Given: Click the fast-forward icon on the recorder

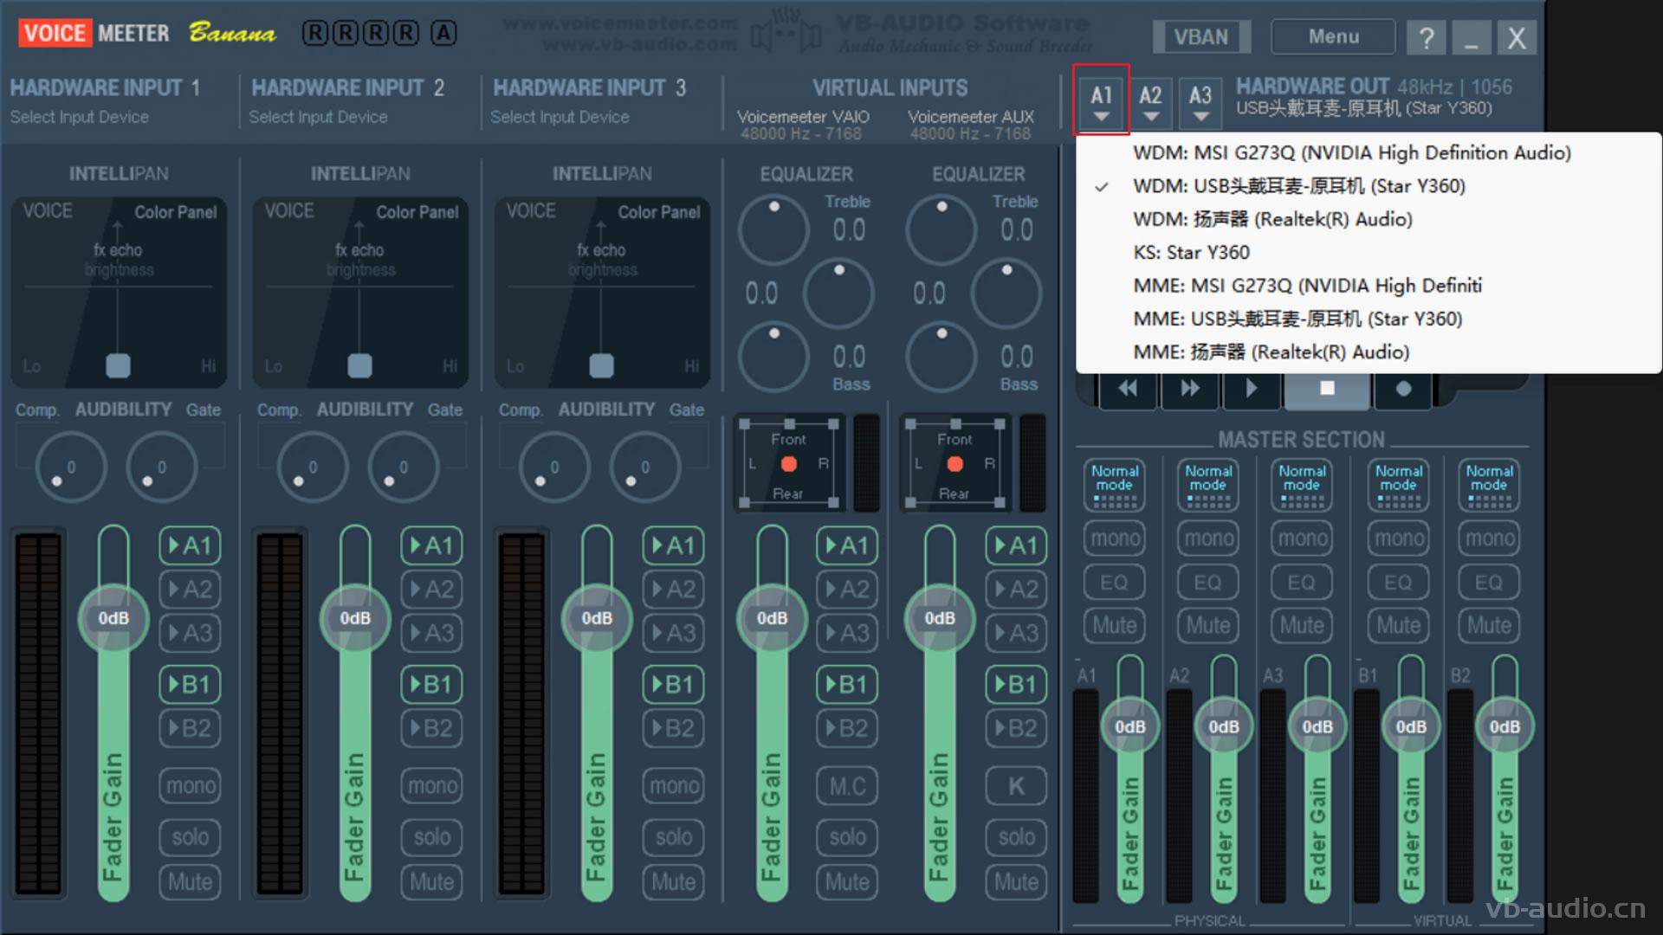Looking at the screenshot, I should 1189,388.
